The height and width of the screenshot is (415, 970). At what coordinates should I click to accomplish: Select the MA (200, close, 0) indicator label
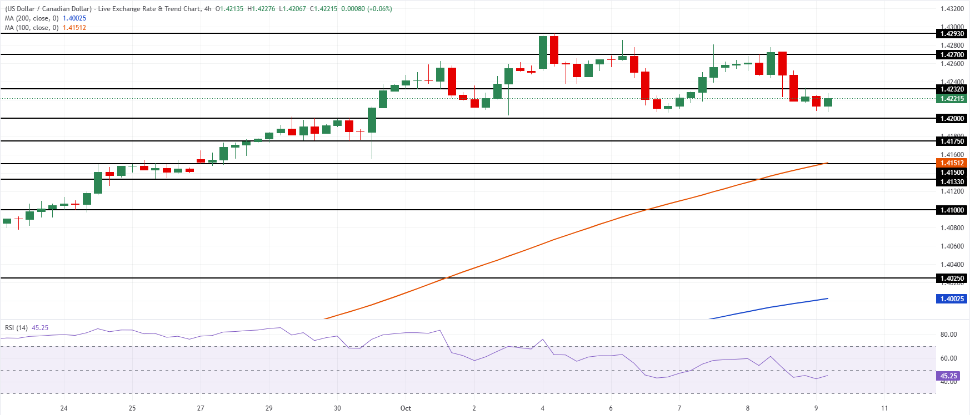click(x=32, y=18)
